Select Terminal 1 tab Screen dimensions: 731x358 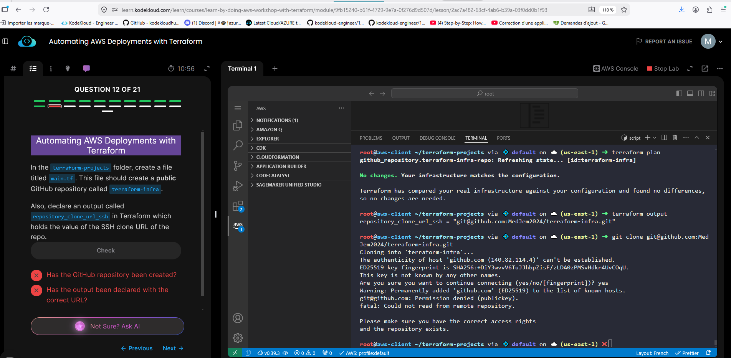[242, 69]
